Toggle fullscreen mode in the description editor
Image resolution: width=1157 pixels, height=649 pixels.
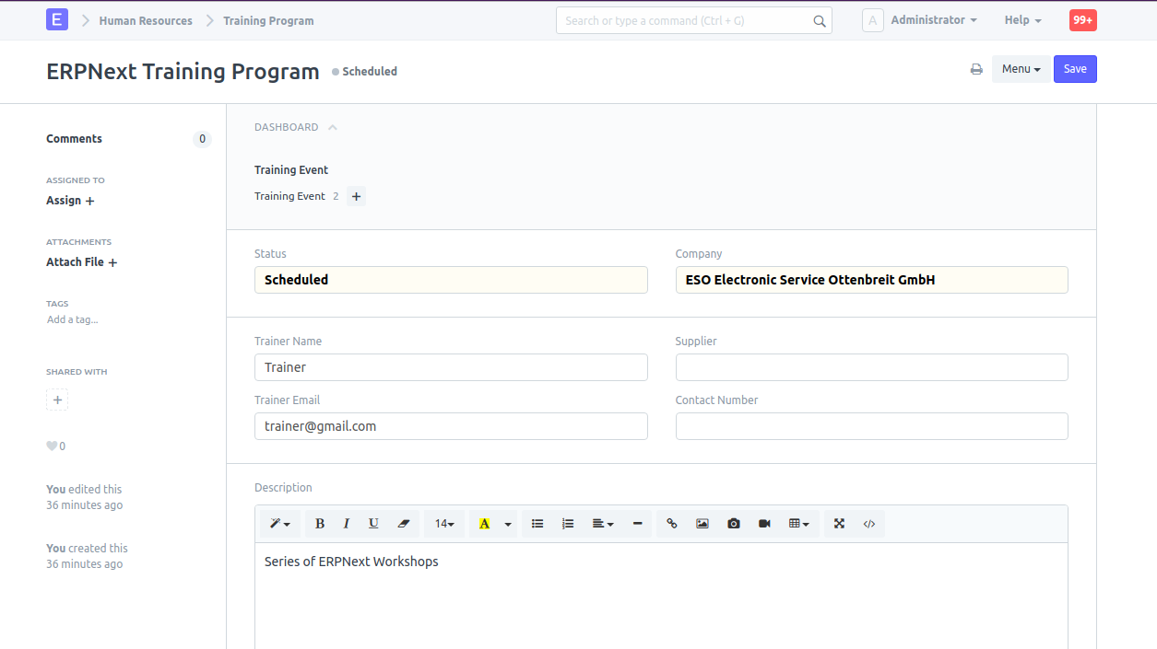coord(839,524)
